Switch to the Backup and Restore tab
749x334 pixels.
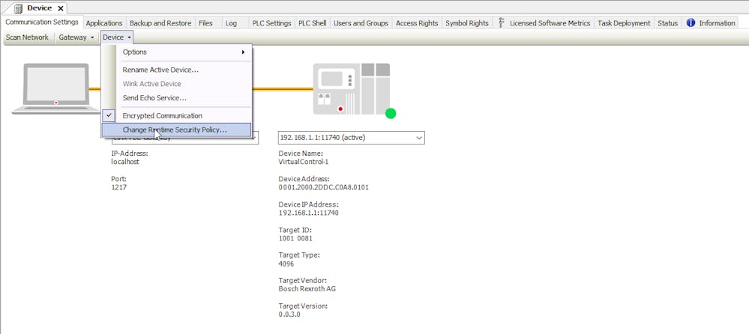point(160,23)
